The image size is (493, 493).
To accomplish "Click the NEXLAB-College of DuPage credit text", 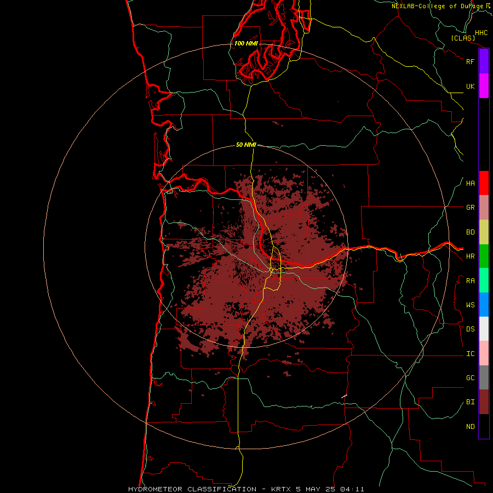I will (438, 6).
